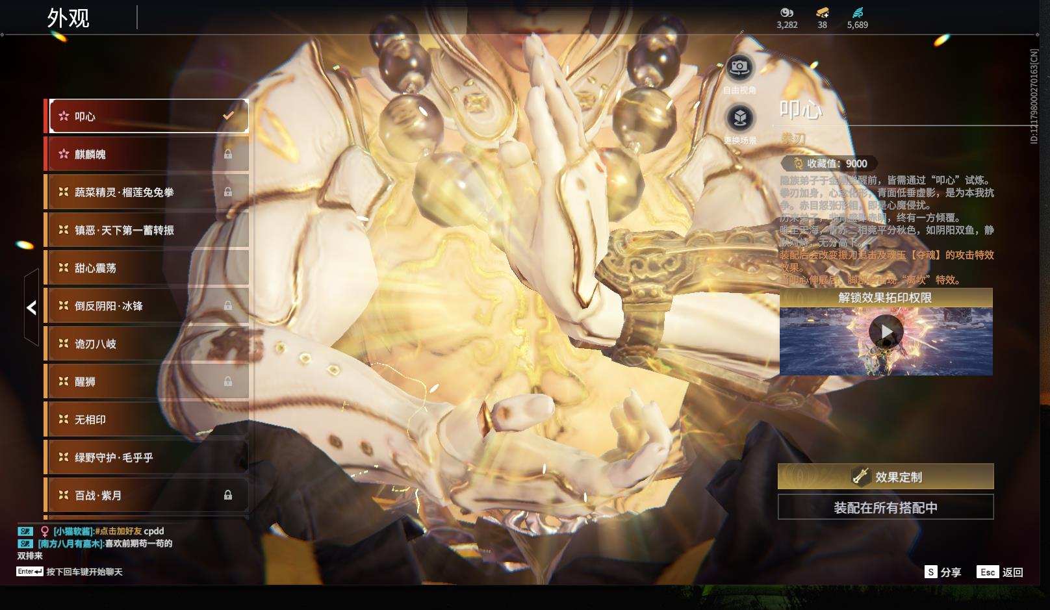Select the 叩心 skin row

147,116
